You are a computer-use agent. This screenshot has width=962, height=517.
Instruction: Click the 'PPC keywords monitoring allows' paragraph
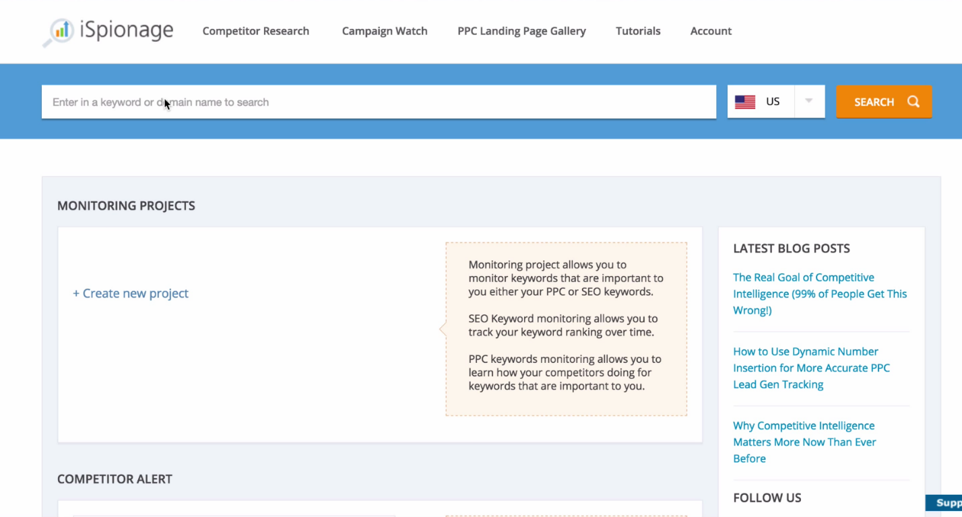(565, 372)
